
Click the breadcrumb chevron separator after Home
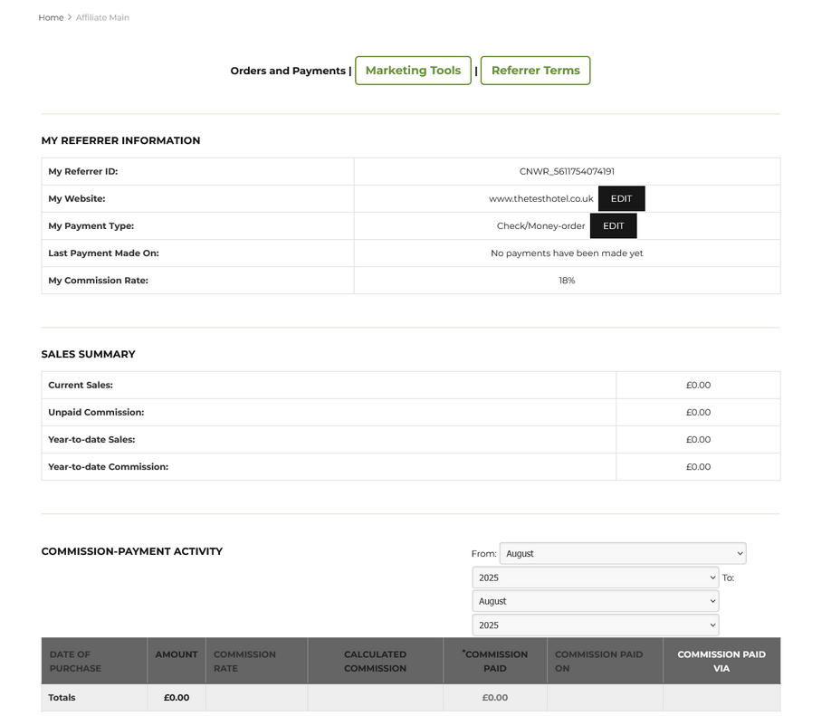tap(70, 17)
